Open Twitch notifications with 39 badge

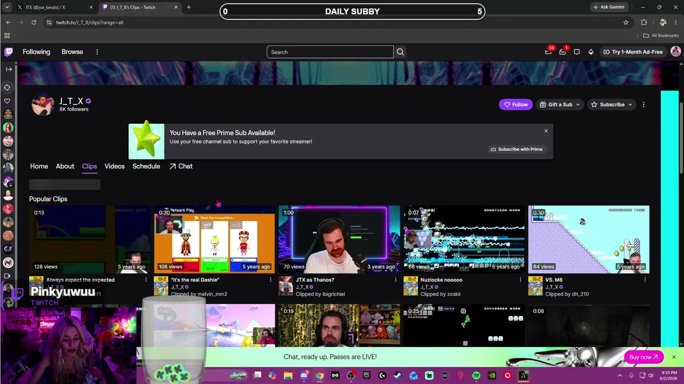[x=548, y=52]
